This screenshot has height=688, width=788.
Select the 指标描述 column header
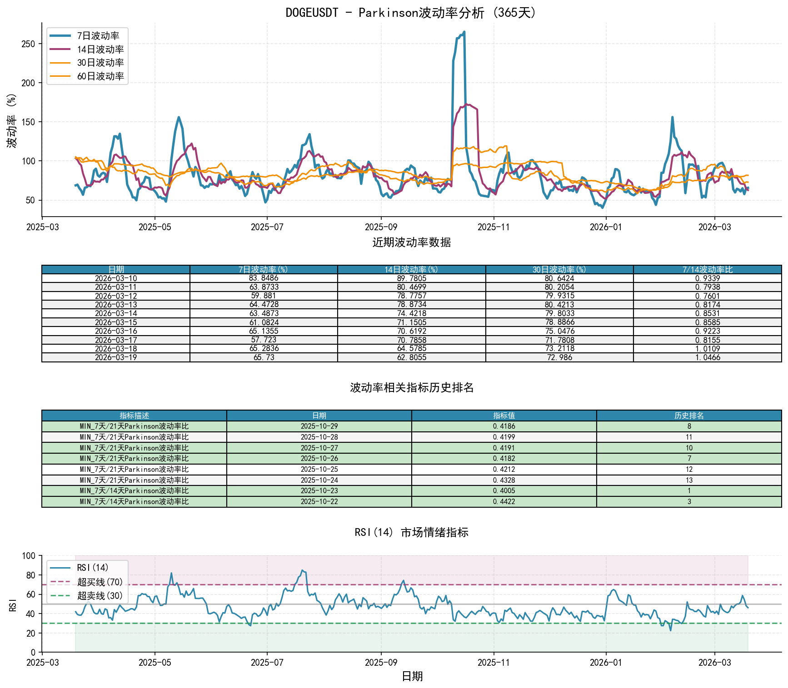[x=134, y=416]
